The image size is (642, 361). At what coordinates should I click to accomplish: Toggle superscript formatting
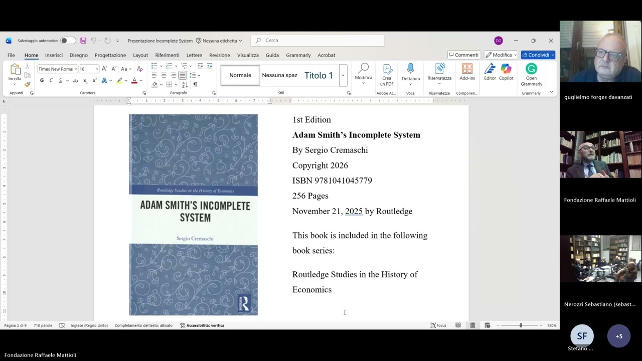tap(94, 80)
